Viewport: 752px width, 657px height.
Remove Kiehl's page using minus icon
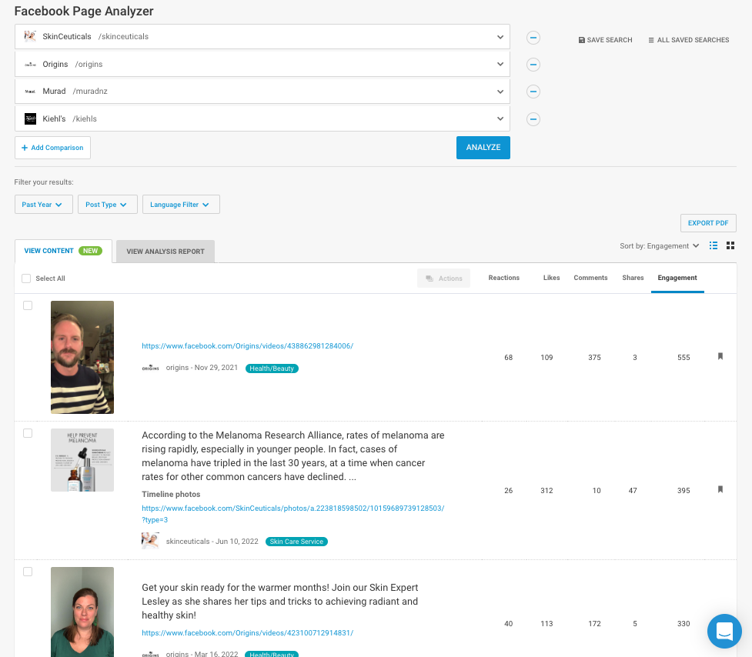pos(533,119)
